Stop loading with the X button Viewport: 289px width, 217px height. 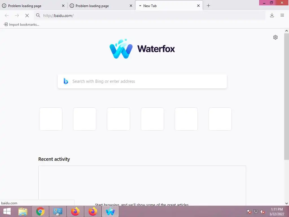[x=27, y=16]
